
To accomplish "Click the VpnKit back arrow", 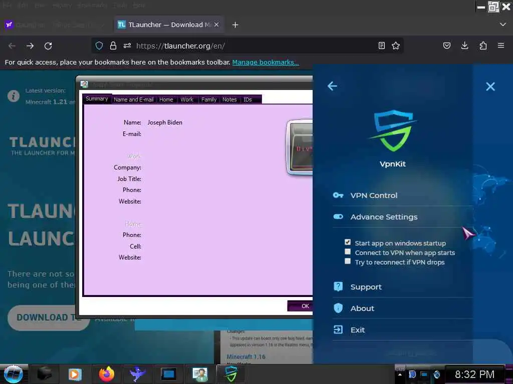I will (332, 86).
